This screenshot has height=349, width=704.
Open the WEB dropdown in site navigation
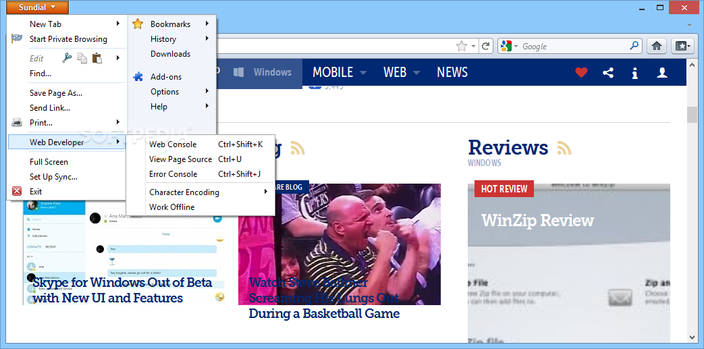click(x=402, y=72)
